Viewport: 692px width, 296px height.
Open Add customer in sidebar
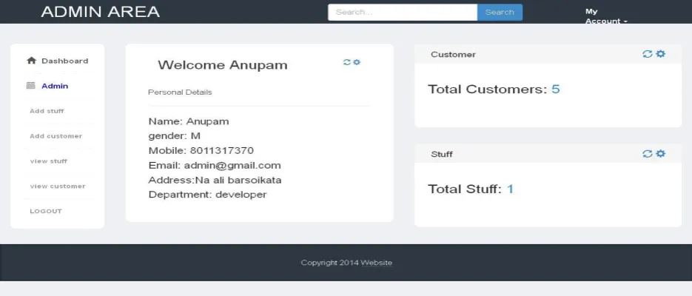tap(56, 136)
